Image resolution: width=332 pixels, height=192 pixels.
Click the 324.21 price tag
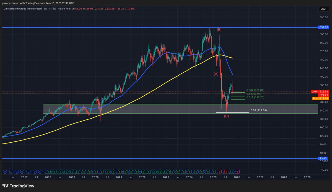tap(324, 94)
